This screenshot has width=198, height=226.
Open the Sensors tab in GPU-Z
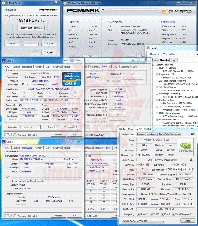pos(141,135)
